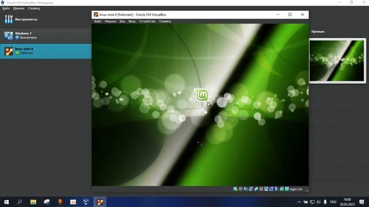Click the Right Ctrl host key indicator
The height and width of the screenshot is (207, 369).
click(x=296, y=189)
